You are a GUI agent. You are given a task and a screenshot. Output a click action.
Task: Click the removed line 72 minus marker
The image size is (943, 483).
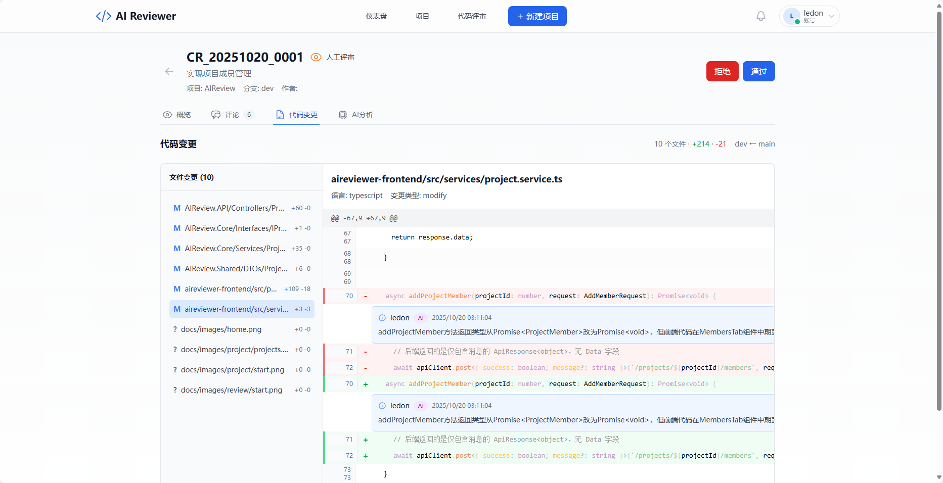click(366, 368)
